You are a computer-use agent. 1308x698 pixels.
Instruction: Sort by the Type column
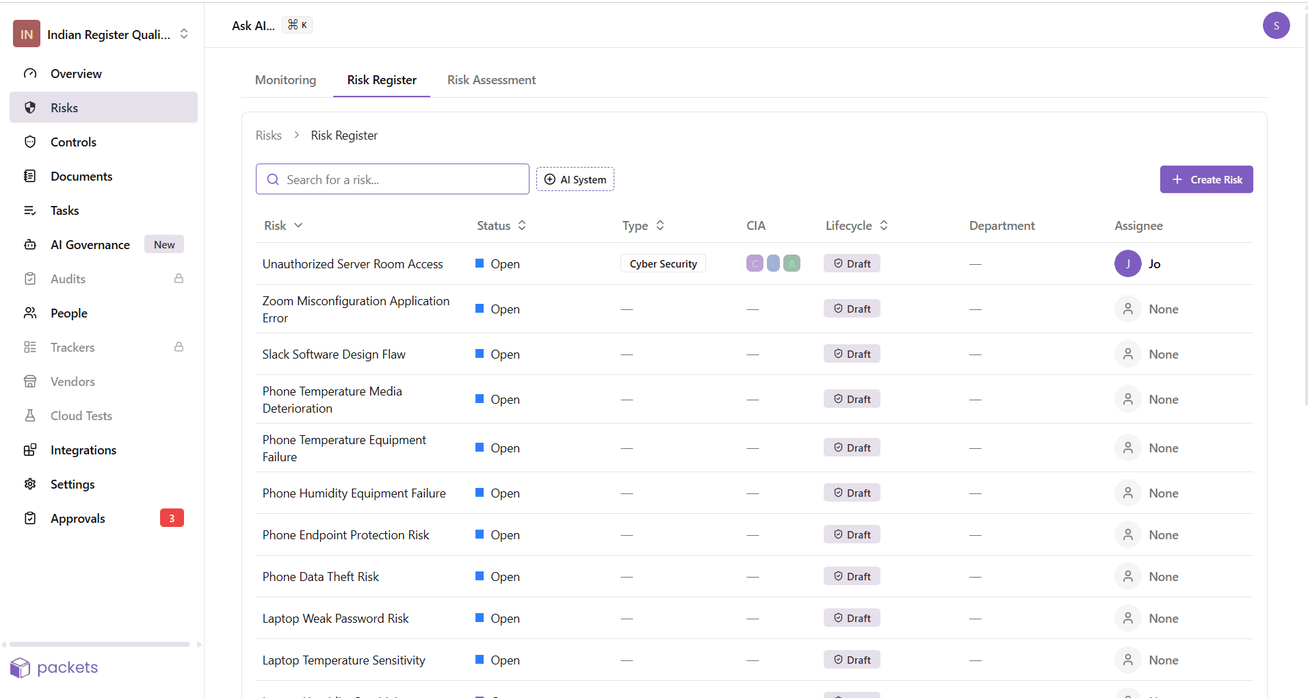tap(660, 225)
